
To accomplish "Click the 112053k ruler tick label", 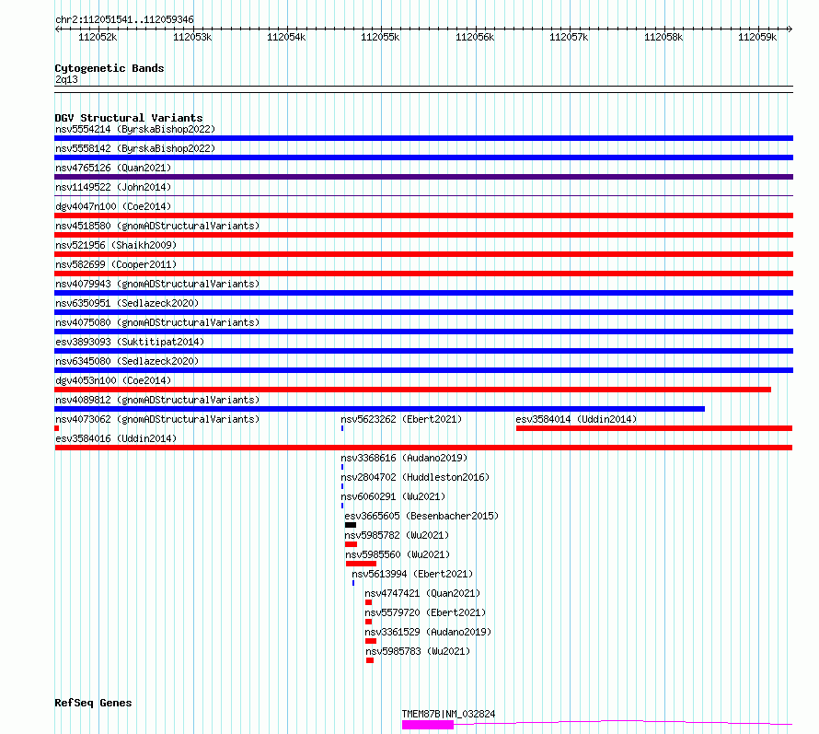I will tap(192, 37).
